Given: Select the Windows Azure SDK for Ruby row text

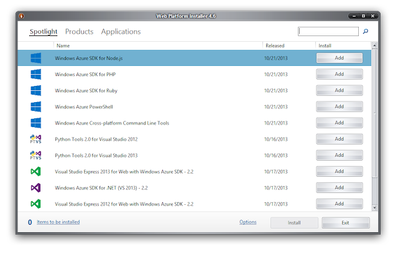Looking at the screenshot, I should coord(86,91).
